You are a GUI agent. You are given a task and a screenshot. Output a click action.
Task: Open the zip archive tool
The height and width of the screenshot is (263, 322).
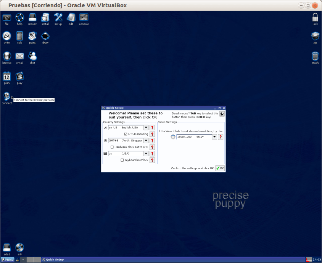pyautogui.click(x=315, y=36)
